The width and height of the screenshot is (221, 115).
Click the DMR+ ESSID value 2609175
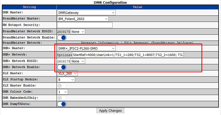pos(63,61)
